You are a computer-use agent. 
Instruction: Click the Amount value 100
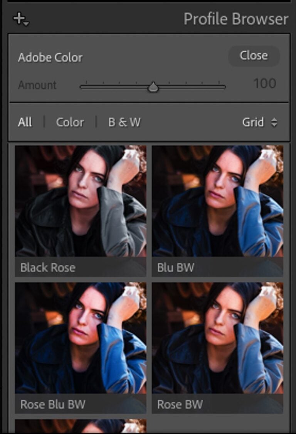pos(265,83)
